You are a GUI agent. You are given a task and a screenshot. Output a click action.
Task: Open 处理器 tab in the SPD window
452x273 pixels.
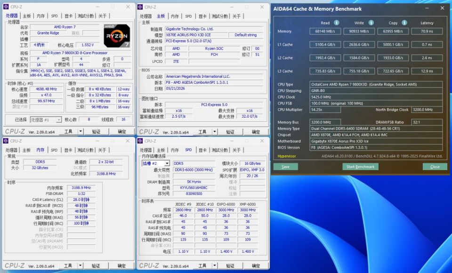click(145, 150)
